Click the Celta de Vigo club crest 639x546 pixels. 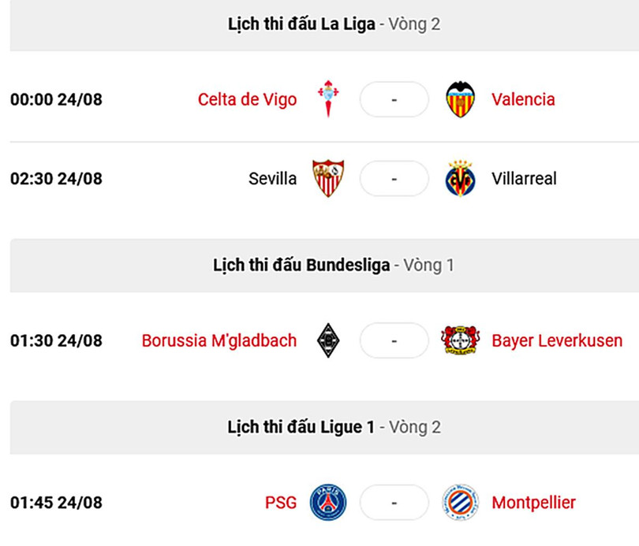click(328, 99)
